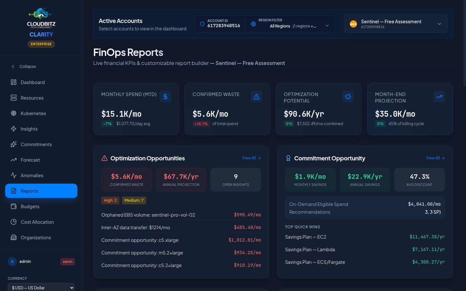Click the dollar icon on Monthly Spend card

165,97
